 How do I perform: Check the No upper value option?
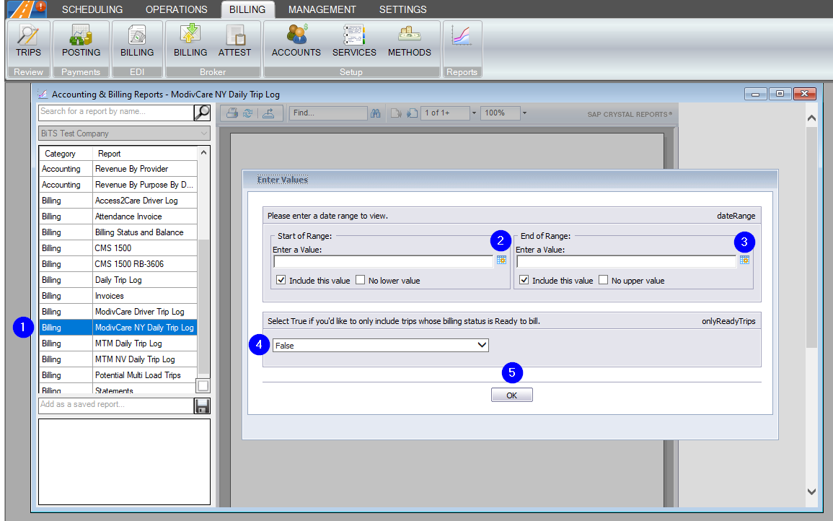tap(603, 281)
